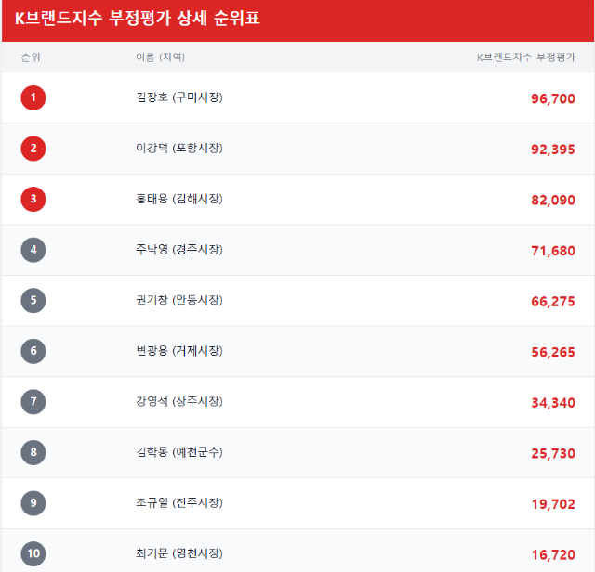Click the gray rank 6 badge
Viewport: 595px width, 572px height.
tap(33, 351)
